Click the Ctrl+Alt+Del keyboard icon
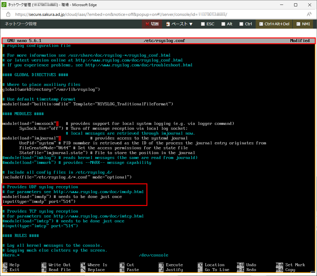This screenshot has width=317, height=276. (x=261, y=24)
